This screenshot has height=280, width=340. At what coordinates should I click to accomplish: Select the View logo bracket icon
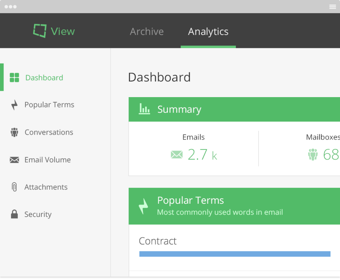click(39, 31)
